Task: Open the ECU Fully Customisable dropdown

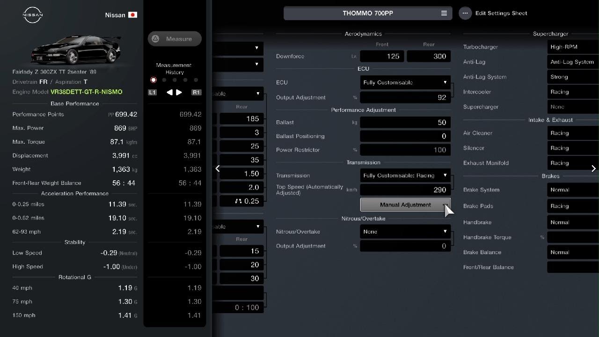Action: tap(405, 82)
